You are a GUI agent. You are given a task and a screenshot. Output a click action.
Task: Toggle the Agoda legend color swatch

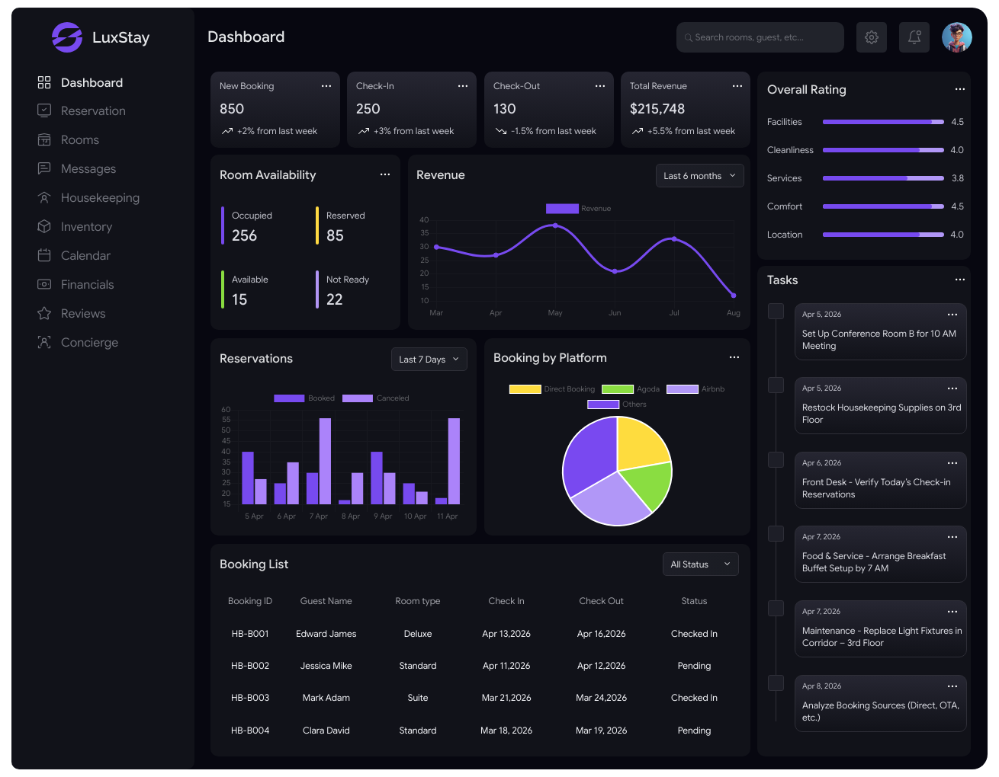pos(618,389)
